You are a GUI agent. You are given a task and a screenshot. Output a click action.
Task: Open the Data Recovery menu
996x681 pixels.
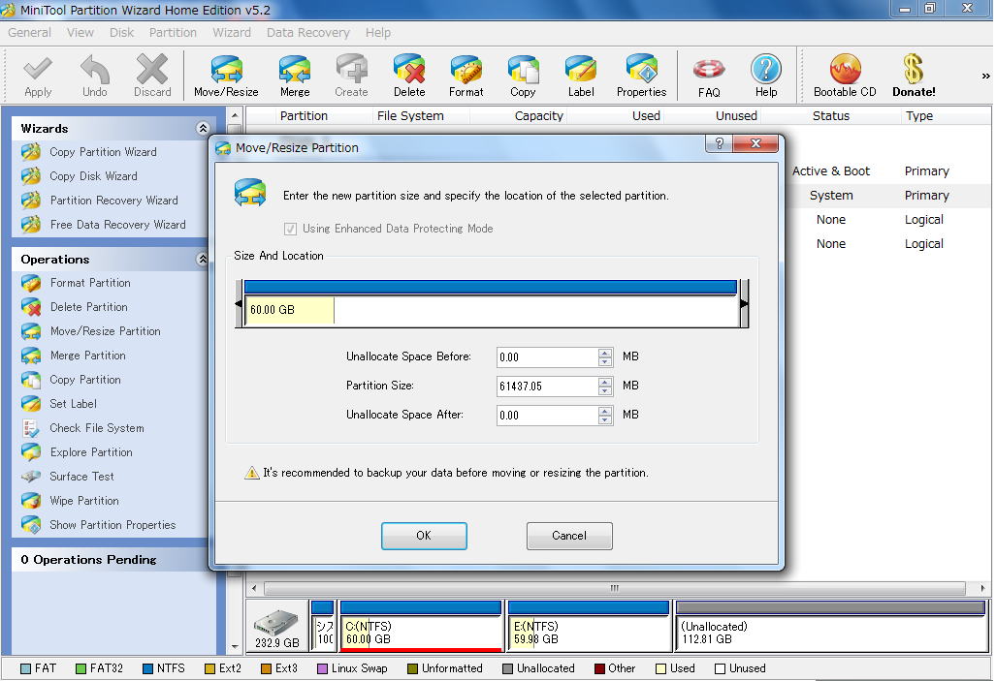click(308, 32)
